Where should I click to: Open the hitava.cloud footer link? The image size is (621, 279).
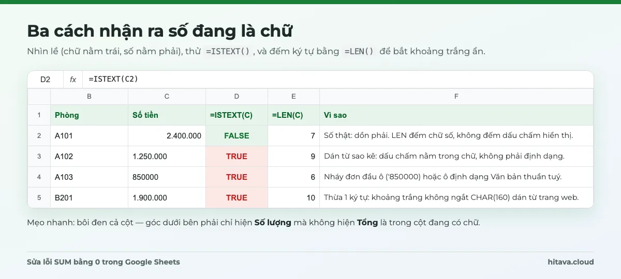tap(571, 262)
